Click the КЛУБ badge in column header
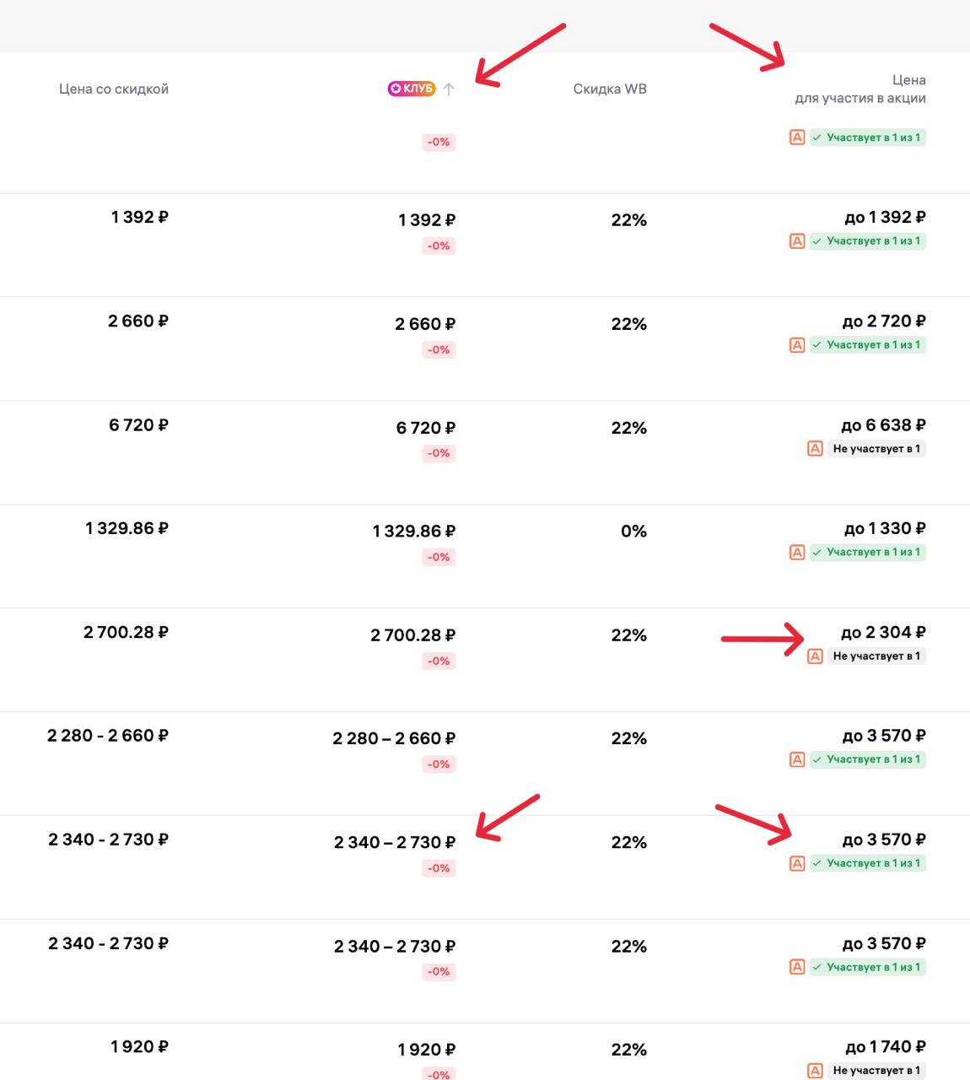 [412, 89]
